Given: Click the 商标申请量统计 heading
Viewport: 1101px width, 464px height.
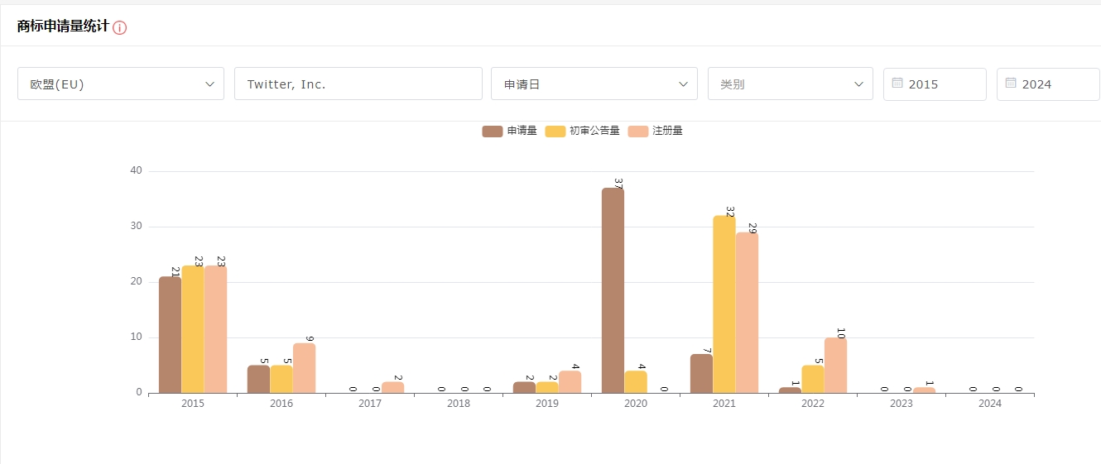Looking at the screenshot, I should [x=63, y=26].
